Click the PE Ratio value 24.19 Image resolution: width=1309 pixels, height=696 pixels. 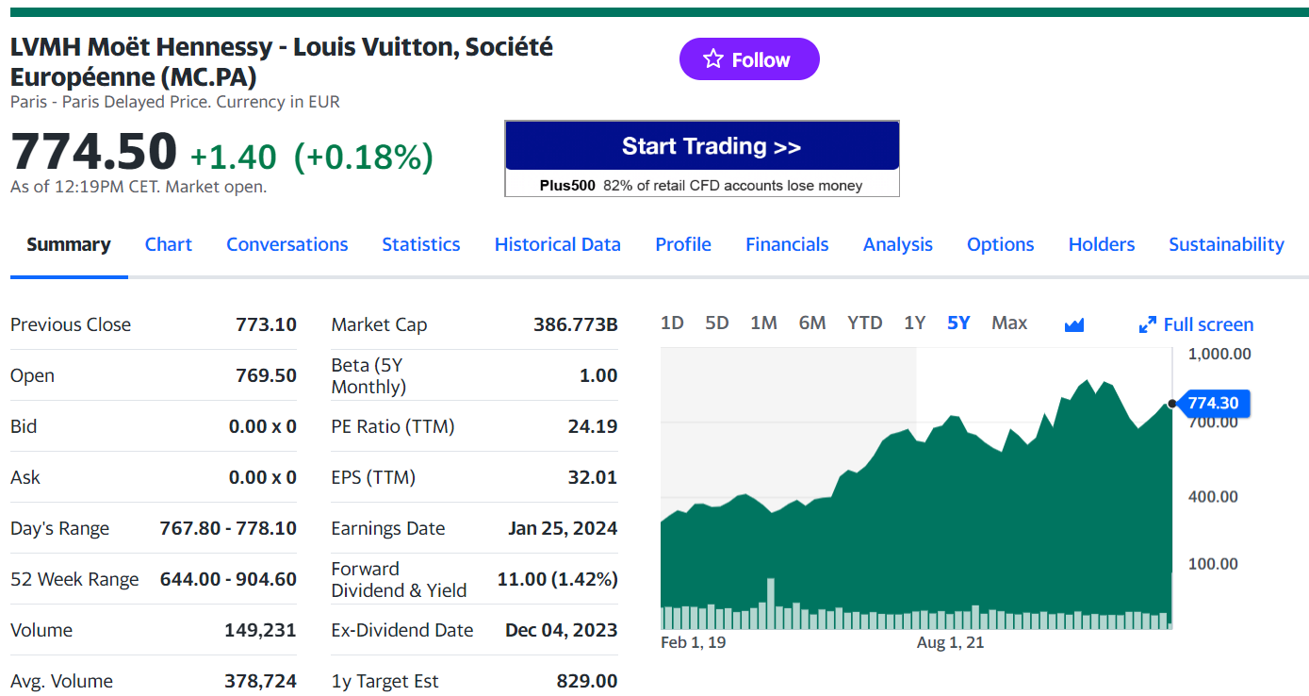click(593, 426)
